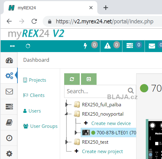Click green status dot of 700-878-LTE01
The height and width of the screenshot is (159, 162).
93,132
